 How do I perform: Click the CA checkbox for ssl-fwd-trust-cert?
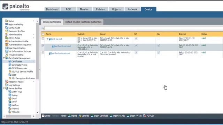[x=136, y=45]
